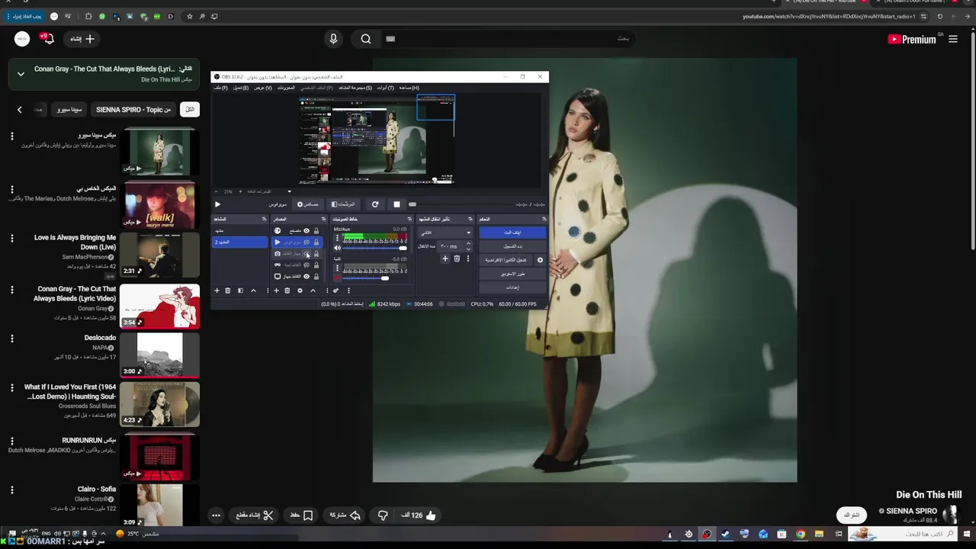Open the three-dot more actions under video

[x=216, y=515]
